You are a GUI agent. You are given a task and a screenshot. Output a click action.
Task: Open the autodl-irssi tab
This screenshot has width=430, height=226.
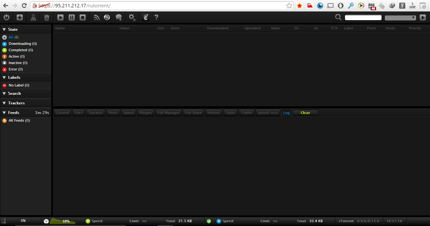click(268, 113)
